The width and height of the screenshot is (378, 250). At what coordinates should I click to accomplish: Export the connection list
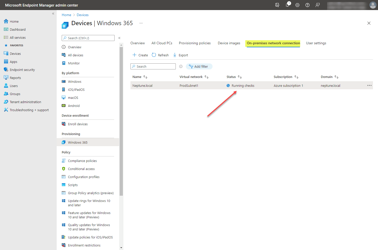point(181,55)
